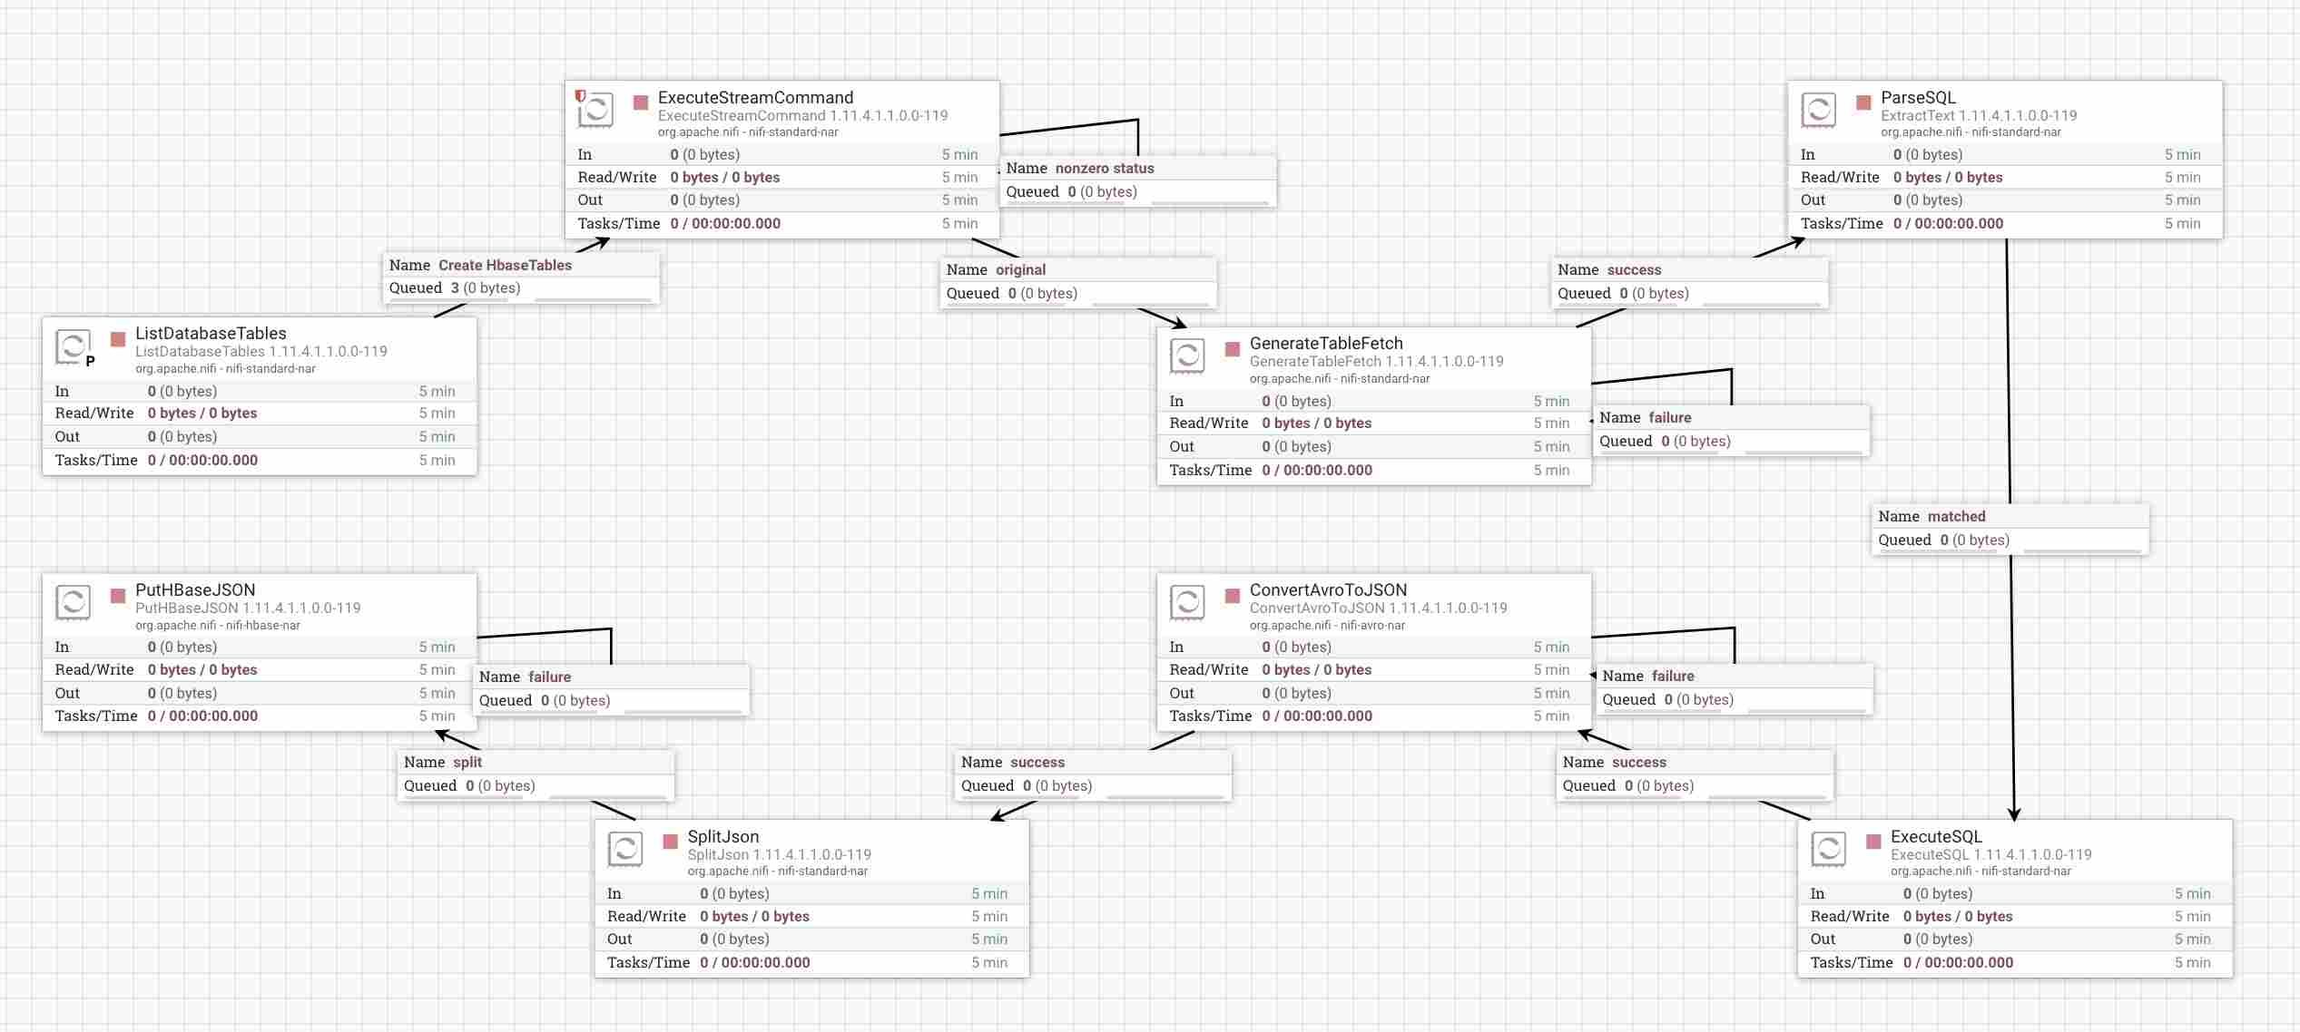Click the PutHBaseJSON processor name
Image resolution: width=2300 pixels, height=1032 pixels.
(x=195, y=590)
